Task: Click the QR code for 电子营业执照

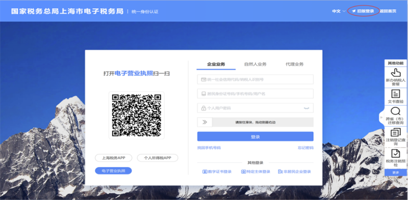Action: point(137,116)
